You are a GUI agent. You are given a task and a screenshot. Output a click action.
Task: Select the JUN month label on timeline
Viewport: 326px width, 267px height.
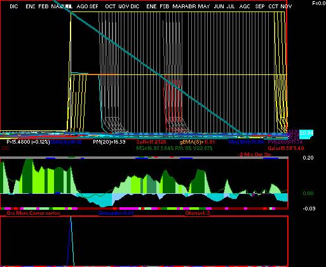point(219,6)
